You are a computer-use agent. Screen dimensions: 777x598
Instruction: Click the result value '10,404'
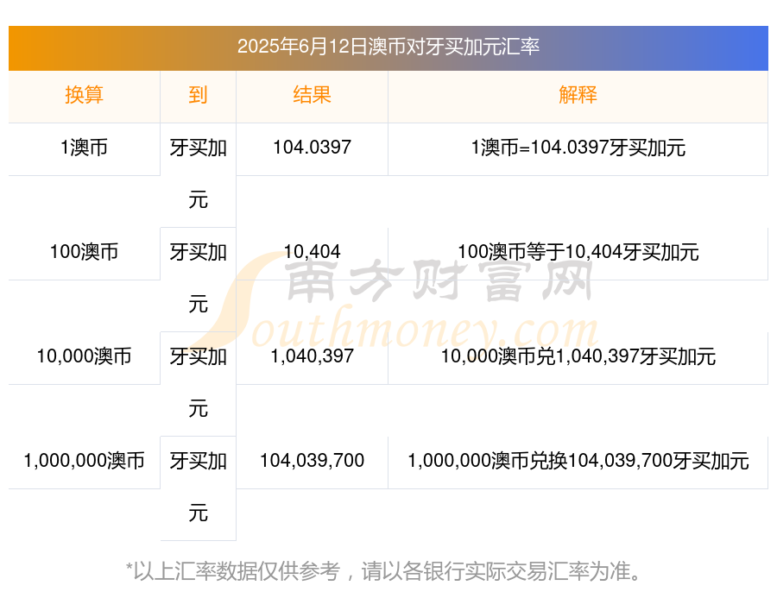[x=312, y=252]
